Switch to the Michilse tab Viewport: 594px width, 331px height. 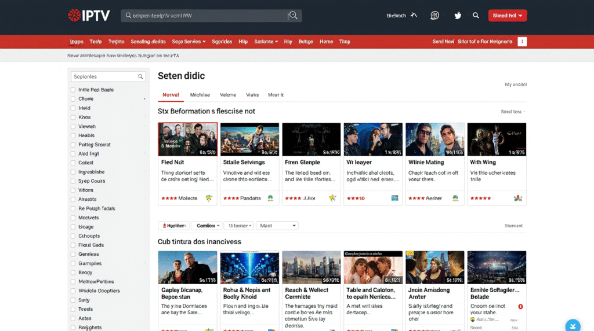200,95
